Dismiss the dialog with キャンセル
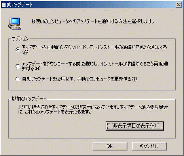The width and height of the screenshot is (184, 156). pos(150,146)
